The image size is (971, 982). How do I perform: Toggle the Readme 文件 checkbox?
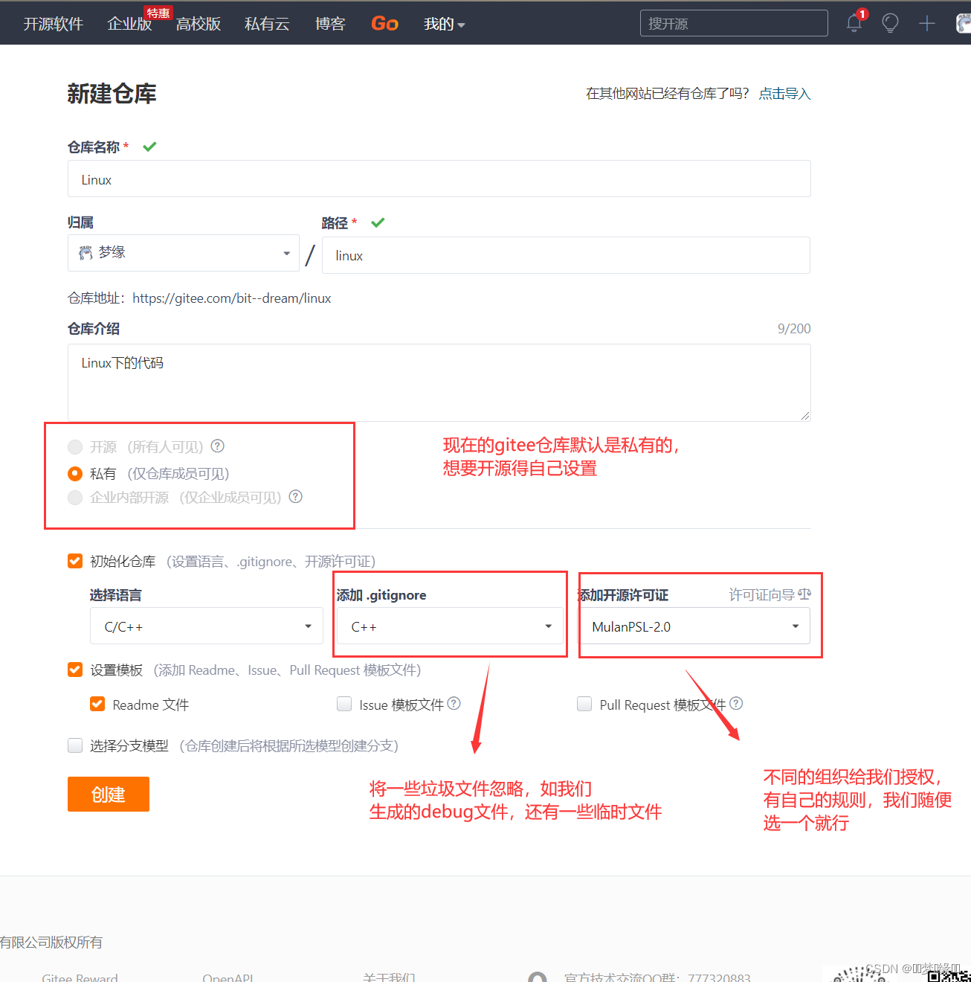pos(97,704)
